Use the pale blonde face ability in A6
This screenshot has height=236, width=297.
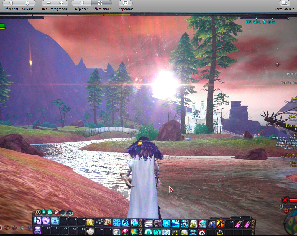(x=193, y=224)
